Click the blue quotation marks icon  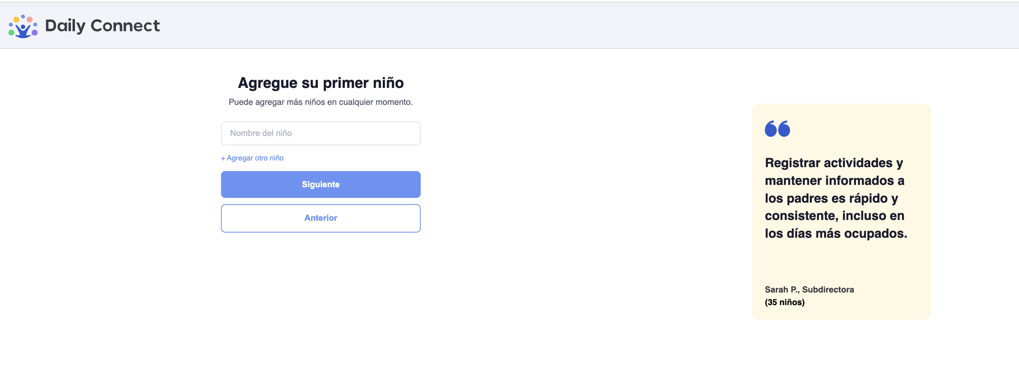coord(777,129)
